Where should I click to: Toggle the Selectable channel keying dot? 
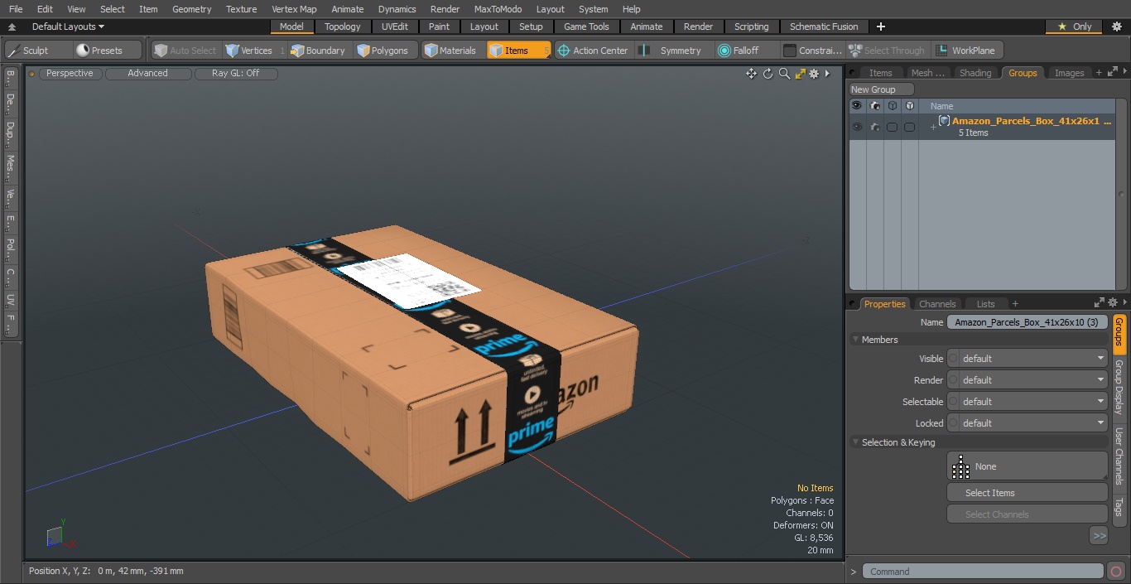point(953,402)
